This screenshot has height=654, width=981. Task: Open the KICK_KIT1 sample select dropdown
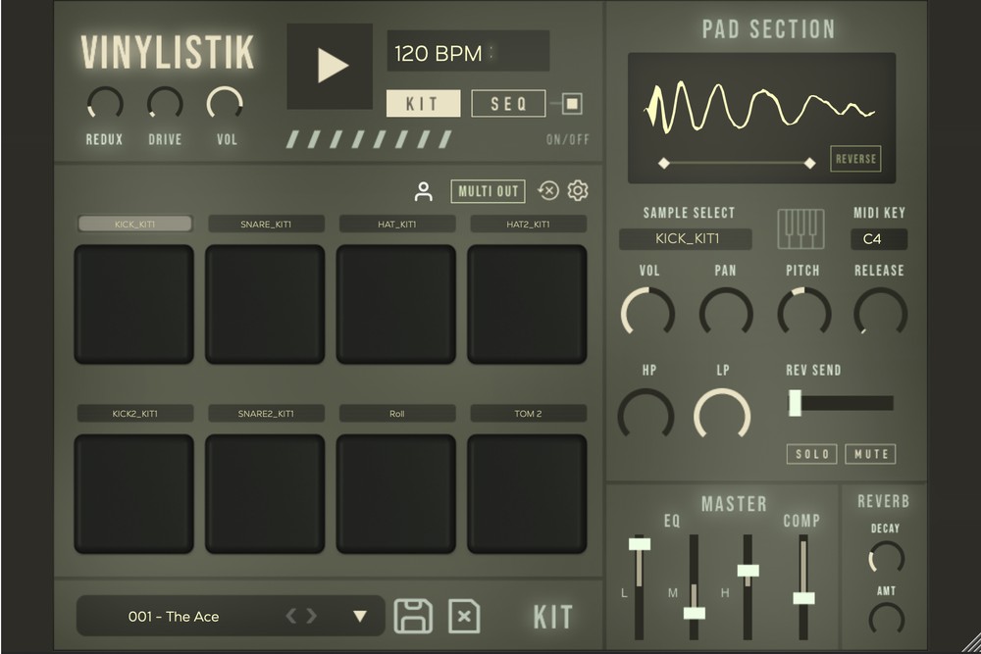coord(685,239)
